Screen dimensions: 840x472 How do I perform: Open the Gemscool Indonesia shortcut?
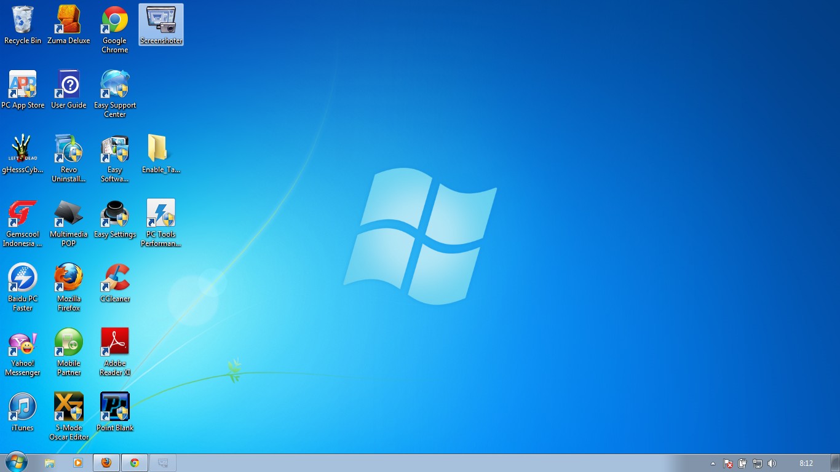pyautogui.click(x=23, y=212)
